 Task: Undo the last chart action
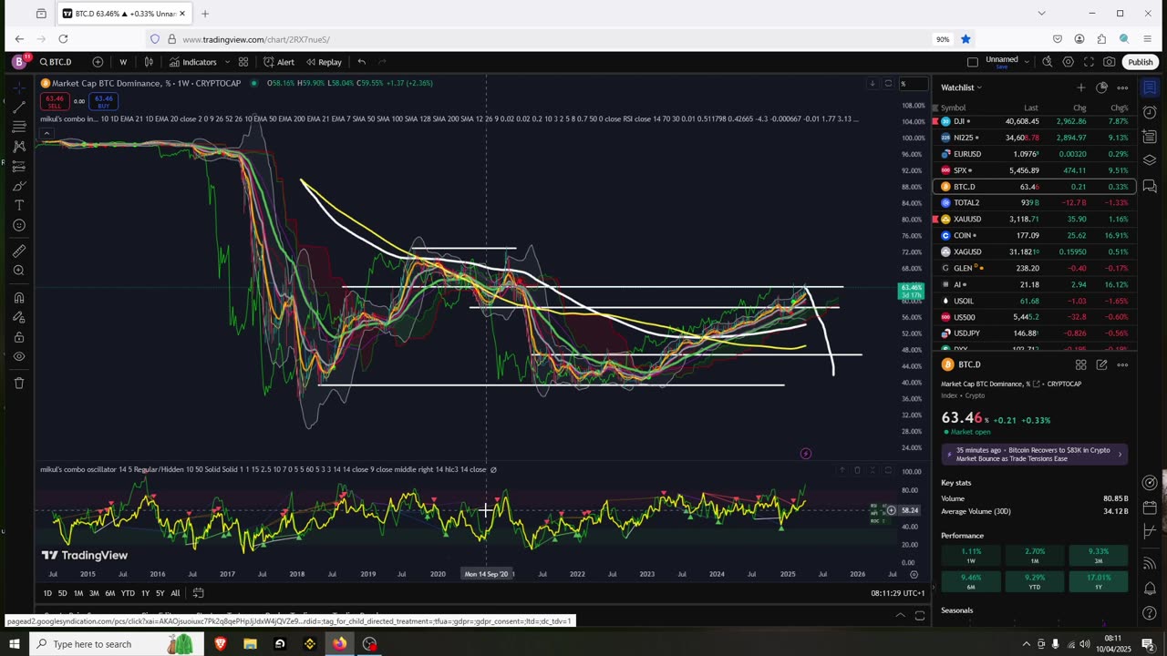(x=362, y=62)
